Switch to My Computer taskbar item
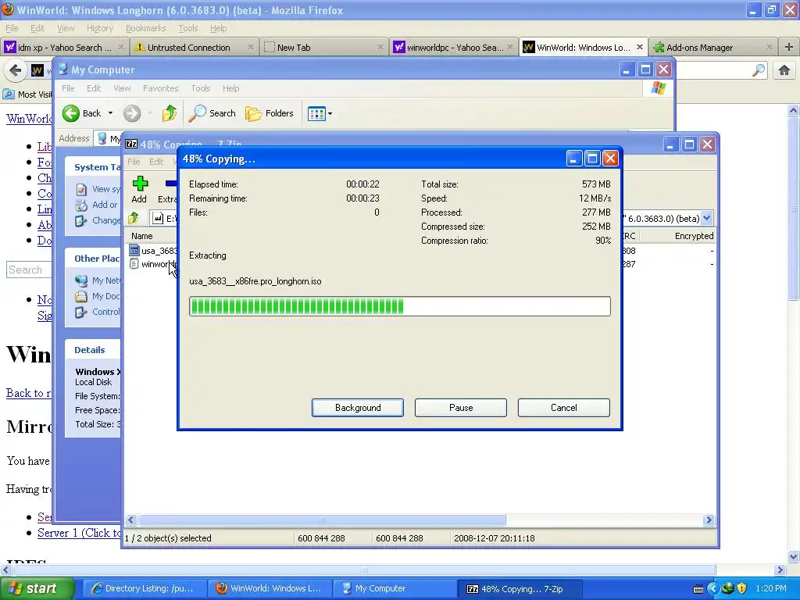Image resolution: width=800 pixels, height=600 pixels. [395, 589]
